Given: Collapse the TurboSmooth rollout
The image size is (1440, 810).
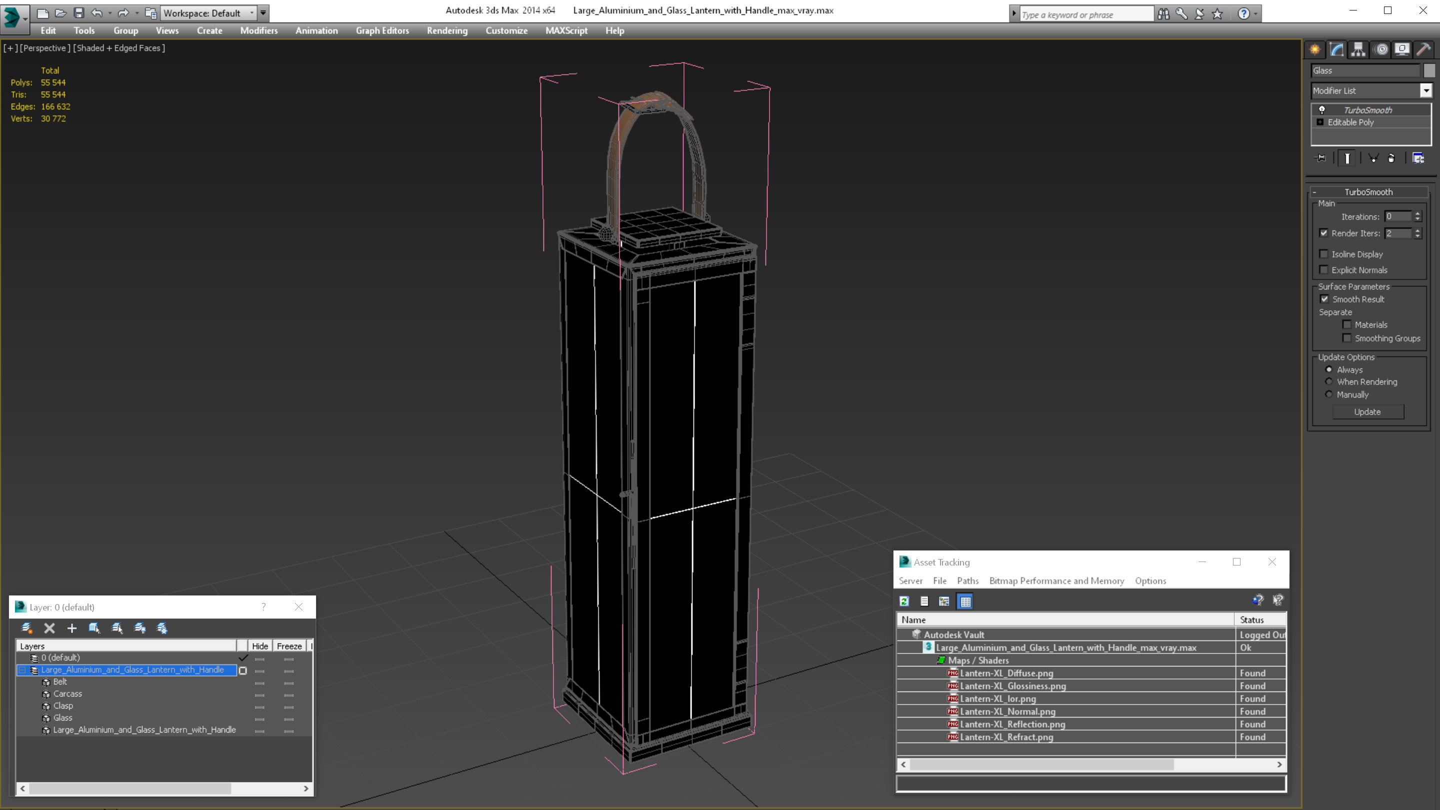Looking at the screenshot, I should [1314, 192].
